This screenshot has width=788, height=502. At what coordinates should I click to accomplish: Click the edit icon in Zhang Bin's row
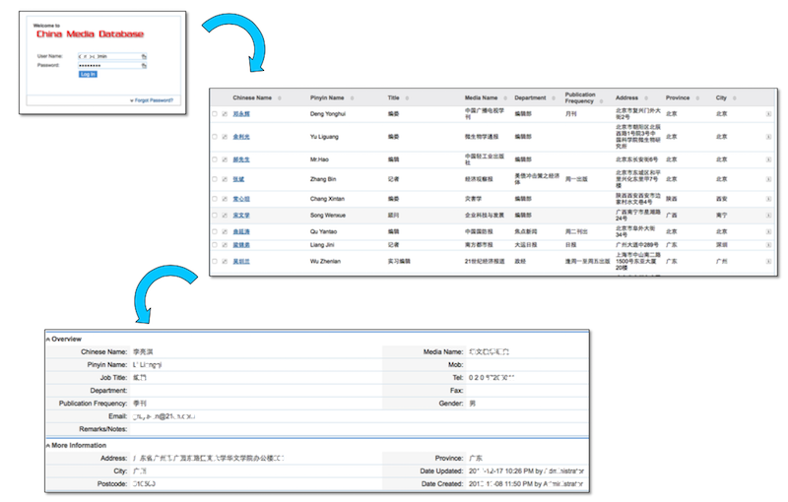[x=225, y=180]
